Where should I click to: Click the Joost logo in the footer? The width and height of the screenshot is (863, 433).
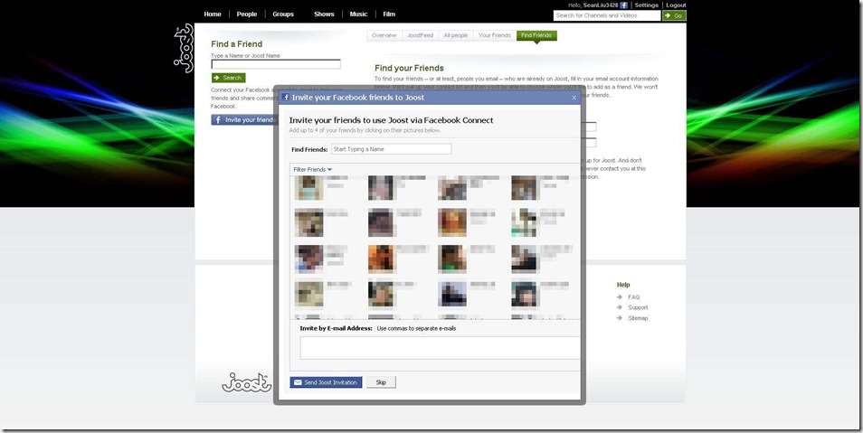pyautogui.click(x=247, y=382)
